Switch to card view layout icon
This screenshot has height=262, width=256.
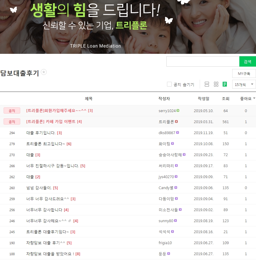tap(207, 84)
